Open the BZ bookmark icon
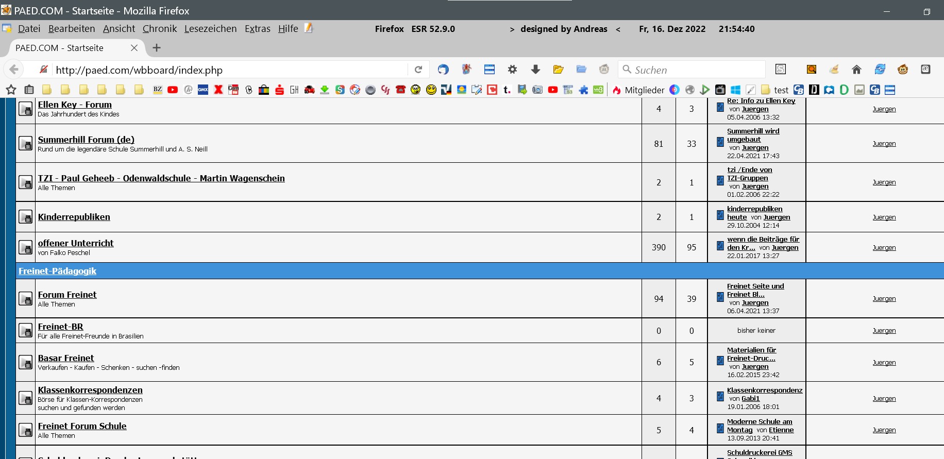The width and height of the screenshot is (944, 459). pyautogui.click(x=158, y=90)
